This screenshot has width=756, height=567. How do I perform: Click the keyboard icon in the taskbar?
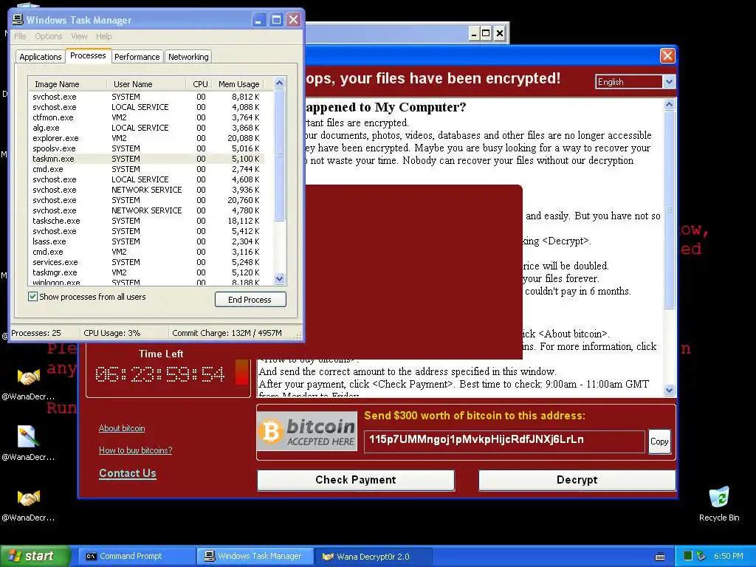660,557
